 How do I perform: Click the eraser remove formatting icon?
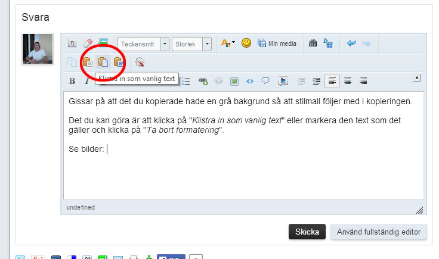coord(87,43)
